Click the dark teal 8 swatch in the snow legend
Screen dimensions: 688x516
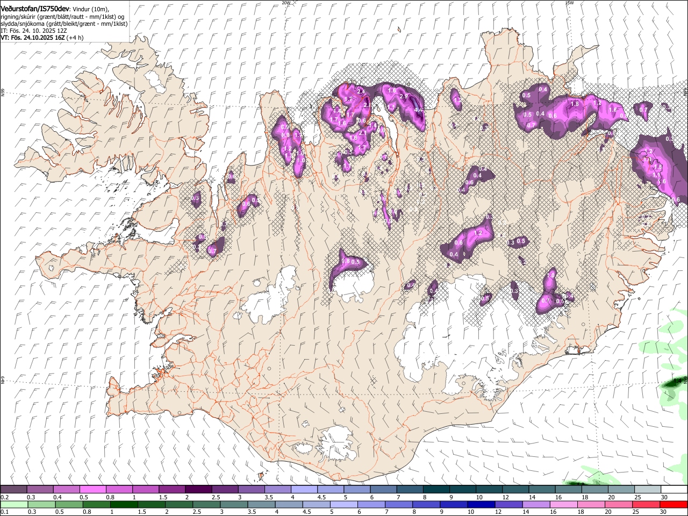(436, 490)
